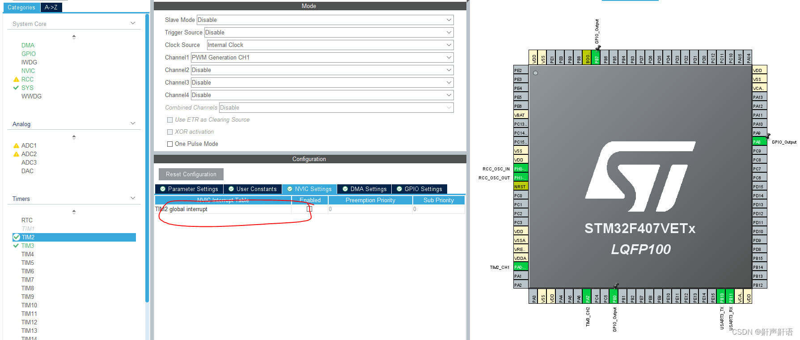Click the PA8 GPIO_Output pin
Screen dimensions: 800x340
pos(760,142)
